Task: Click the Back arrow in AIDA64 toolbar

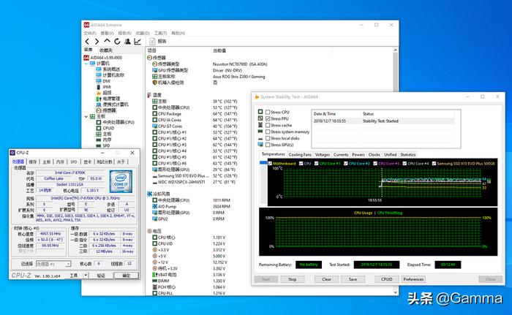Action: [x=88, y=41]
